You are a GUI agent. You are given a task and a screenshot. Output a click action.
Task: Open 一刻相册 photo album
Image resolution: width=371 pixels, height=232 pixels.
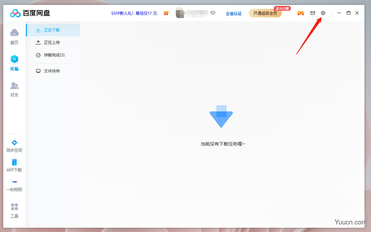14,186
